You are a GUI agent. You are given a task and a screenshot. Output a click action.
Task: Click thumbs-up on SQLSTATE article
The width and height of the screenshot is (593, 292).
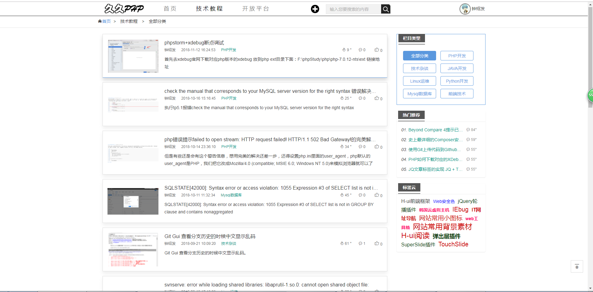[377, 195]
